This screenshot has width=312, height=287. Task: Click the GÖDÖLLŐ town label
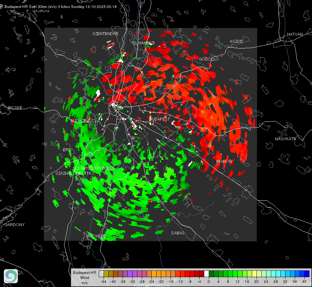pyautogui.click(x=209, y=59)
